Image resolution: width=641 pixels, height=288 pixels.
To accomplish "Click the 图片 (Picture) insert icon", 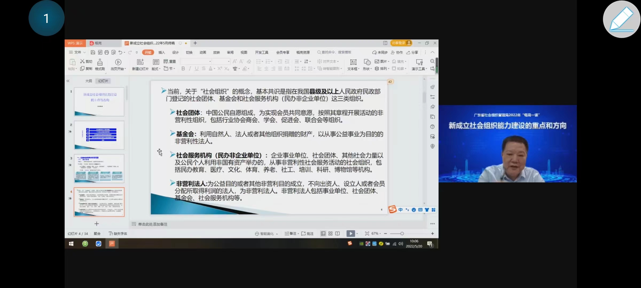I will [x=382, y=61].
